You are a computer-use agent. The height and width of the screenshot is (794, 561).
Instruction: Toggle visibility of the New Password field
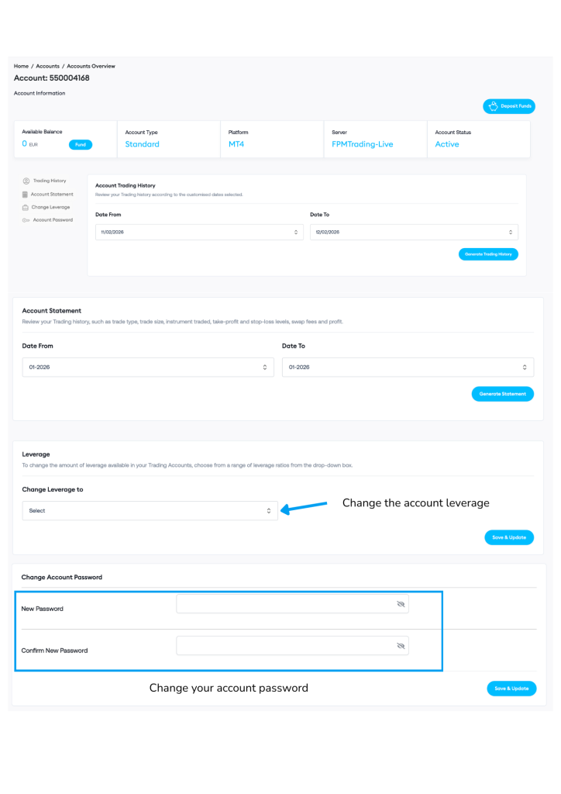401,603
